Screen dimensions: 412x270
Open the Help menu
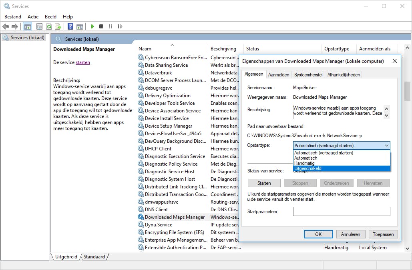[68, 17]
